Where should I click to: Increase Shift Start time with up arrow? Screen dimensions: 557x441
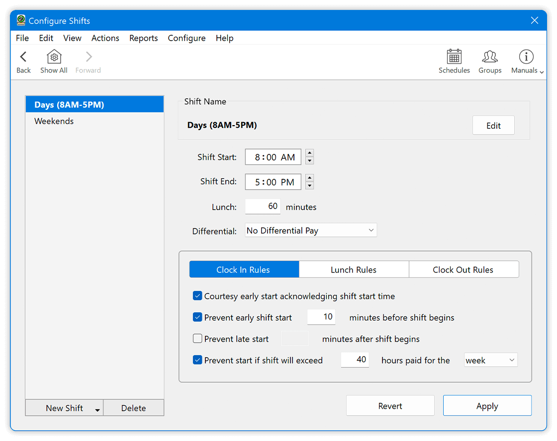309,153
